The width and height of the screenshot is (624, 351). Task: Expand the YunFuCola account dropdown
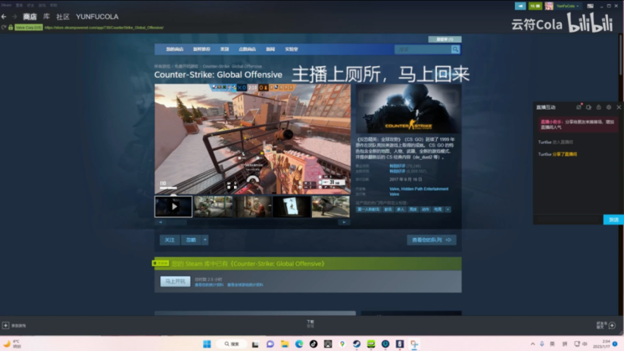tap(567, 6)
